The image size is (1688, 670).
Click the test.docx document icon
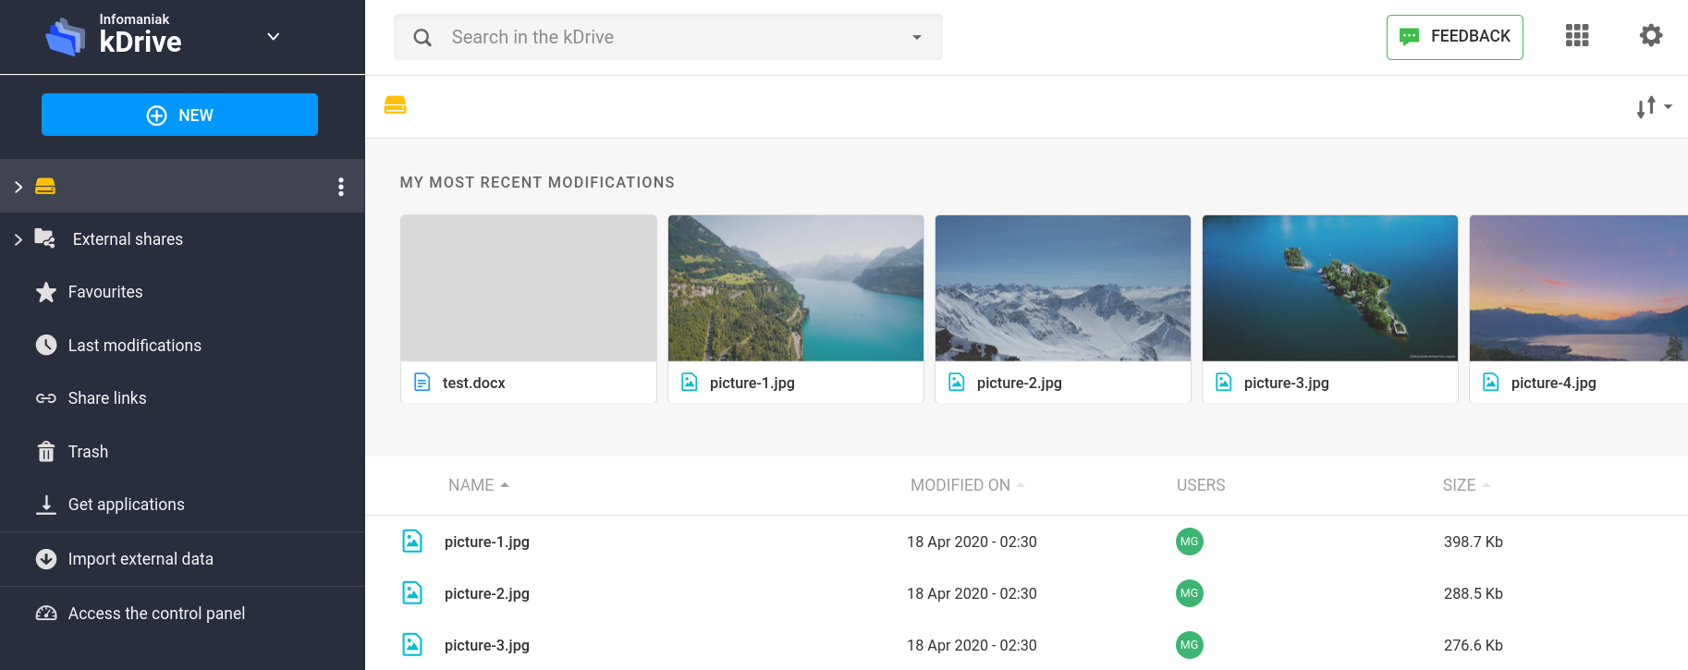point(422,382)
